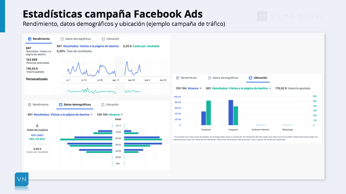Image resolution: width=346 pixels, height=194 pixels.
Task: Open Ubicación tab in top panel
Action: (x=111, y=39)
